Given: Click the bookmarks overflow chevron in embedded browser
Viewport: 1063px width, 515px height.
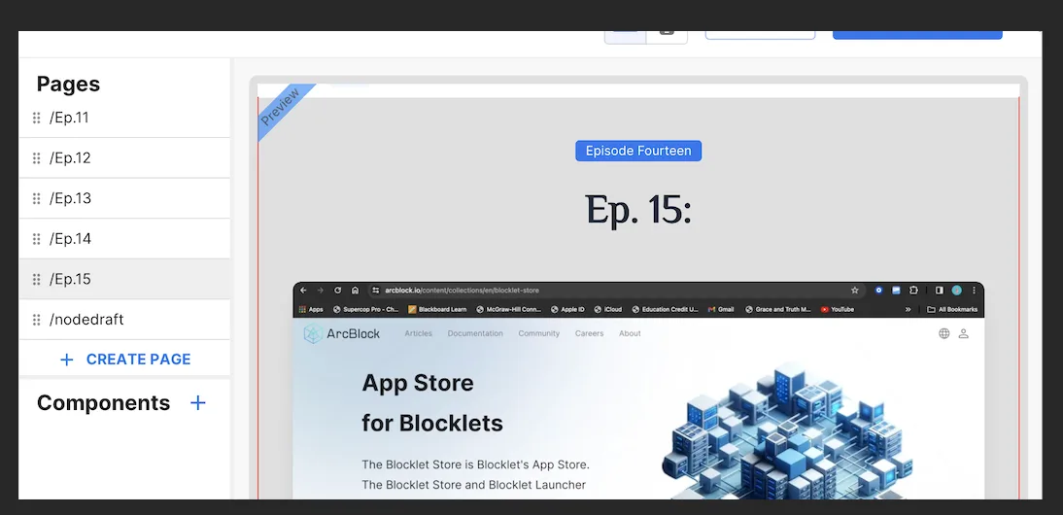Looking at the screenshot, I should click(908, 309).
